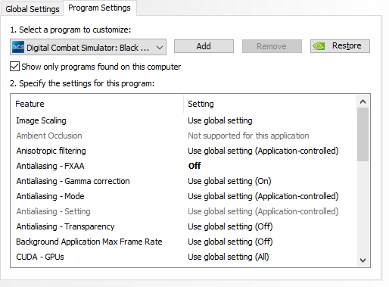Open Image Scaling setting value
The height and width of the screenshot is (287, 389).
click(220, 120)
